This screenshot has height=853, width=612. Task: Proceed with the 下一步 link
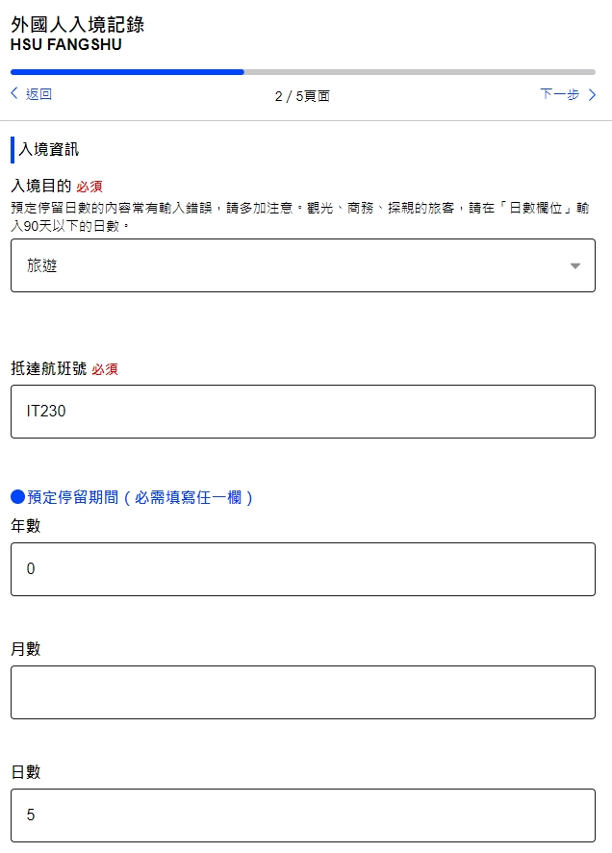point(560,94)
